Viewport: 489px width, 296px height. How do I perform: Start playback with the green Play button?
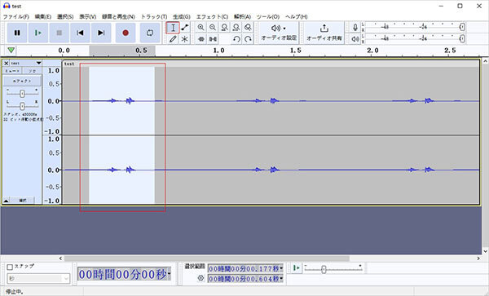click(x=38, y=33)
